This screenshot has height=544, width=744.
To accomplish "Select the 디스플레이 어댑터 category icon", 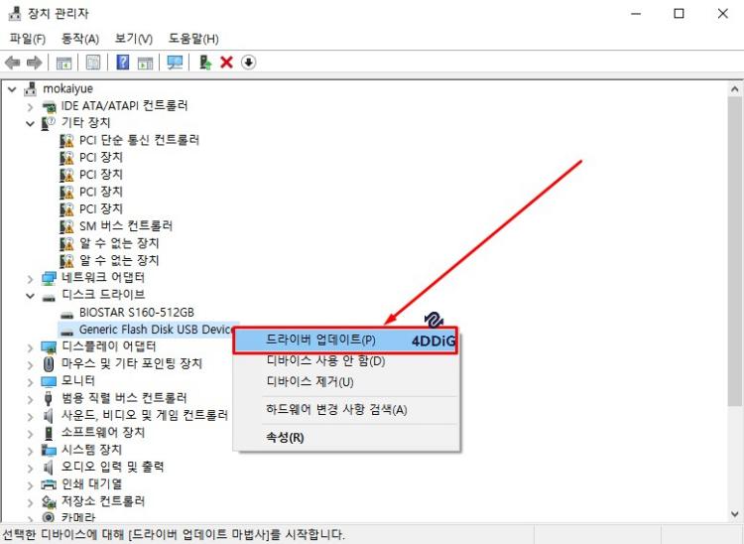I will coord(49,347).
